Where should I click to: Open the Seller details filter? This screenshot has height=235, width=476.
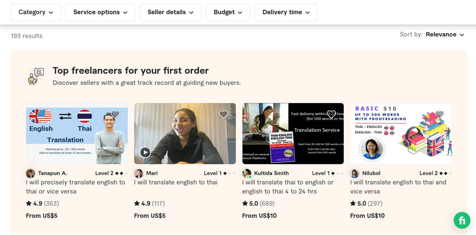(170, 12)
